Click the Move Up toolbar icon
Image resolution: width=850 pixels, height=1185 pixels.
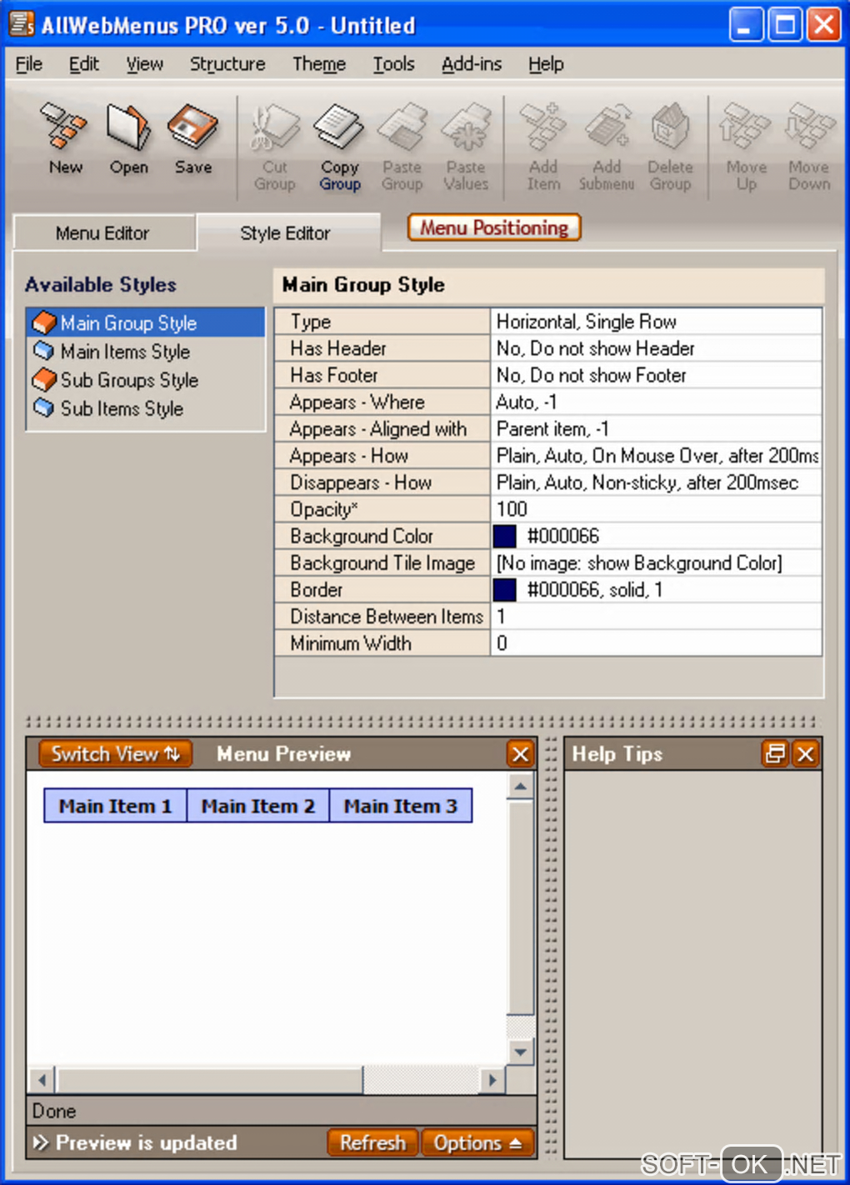[x=746, y=148]
